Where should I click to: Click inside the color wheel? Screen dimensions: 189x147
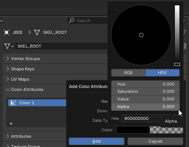(141, 35)
